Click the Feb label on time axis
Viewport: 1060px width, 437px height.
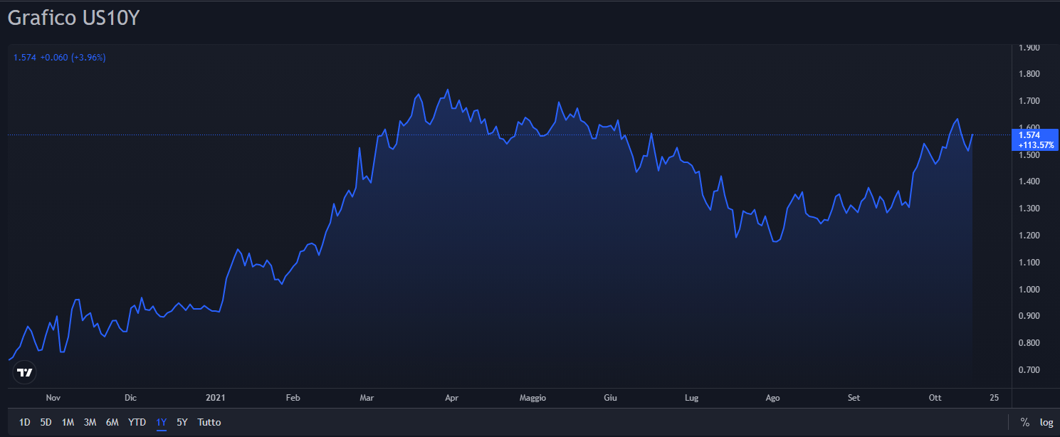[x=293, y=398]
